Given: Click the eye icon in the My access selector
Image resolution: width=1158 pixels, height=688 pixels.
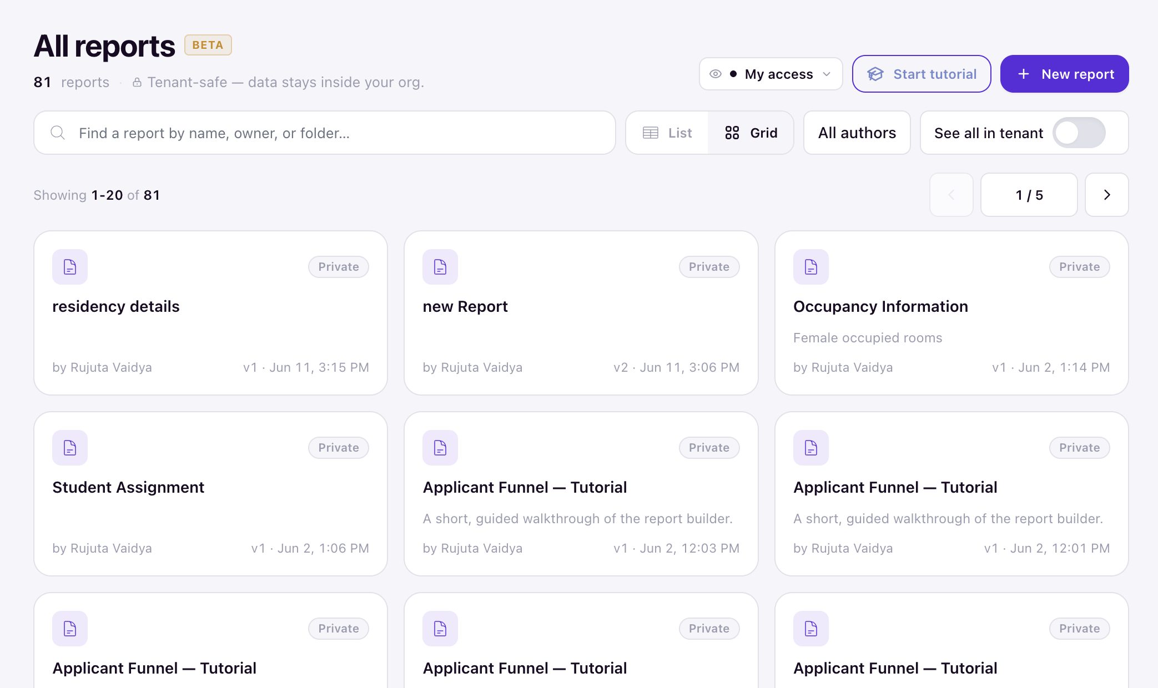Looking at the screenshot, I should click(716, 74).
